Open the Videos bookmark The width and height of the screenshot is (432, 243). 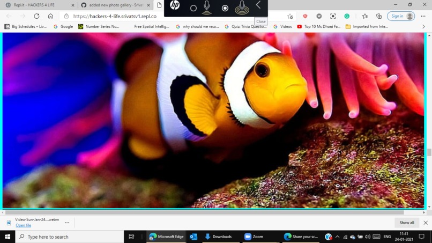click(x=282, y=26)
